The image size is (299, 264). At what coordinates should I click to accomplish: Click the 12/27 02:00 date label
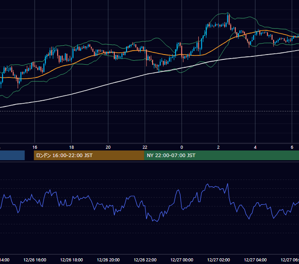pyautogui.click(x=219, y=260)
